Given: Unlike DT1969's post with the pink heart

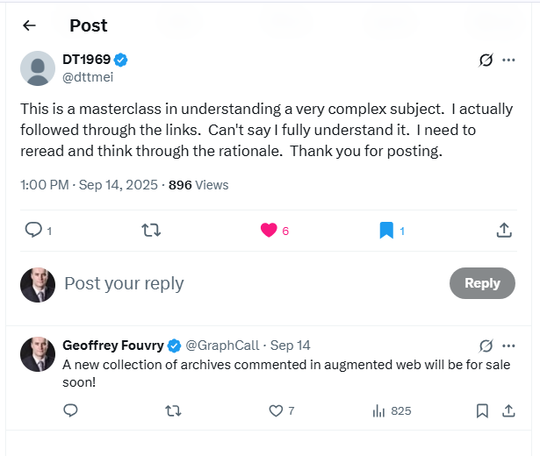Looking at the screenshot, I should (270, 230).
